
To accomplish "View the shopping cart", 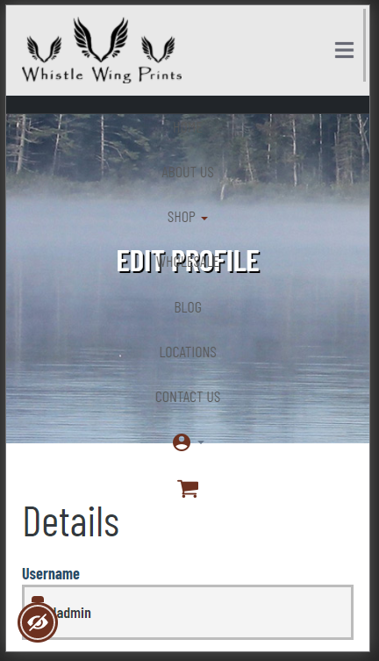I will (x=188, y=489).
